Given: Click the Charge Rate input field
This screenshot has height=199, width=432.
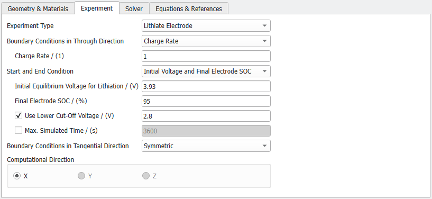Looking at the screenshot, I should pos(206,56).
